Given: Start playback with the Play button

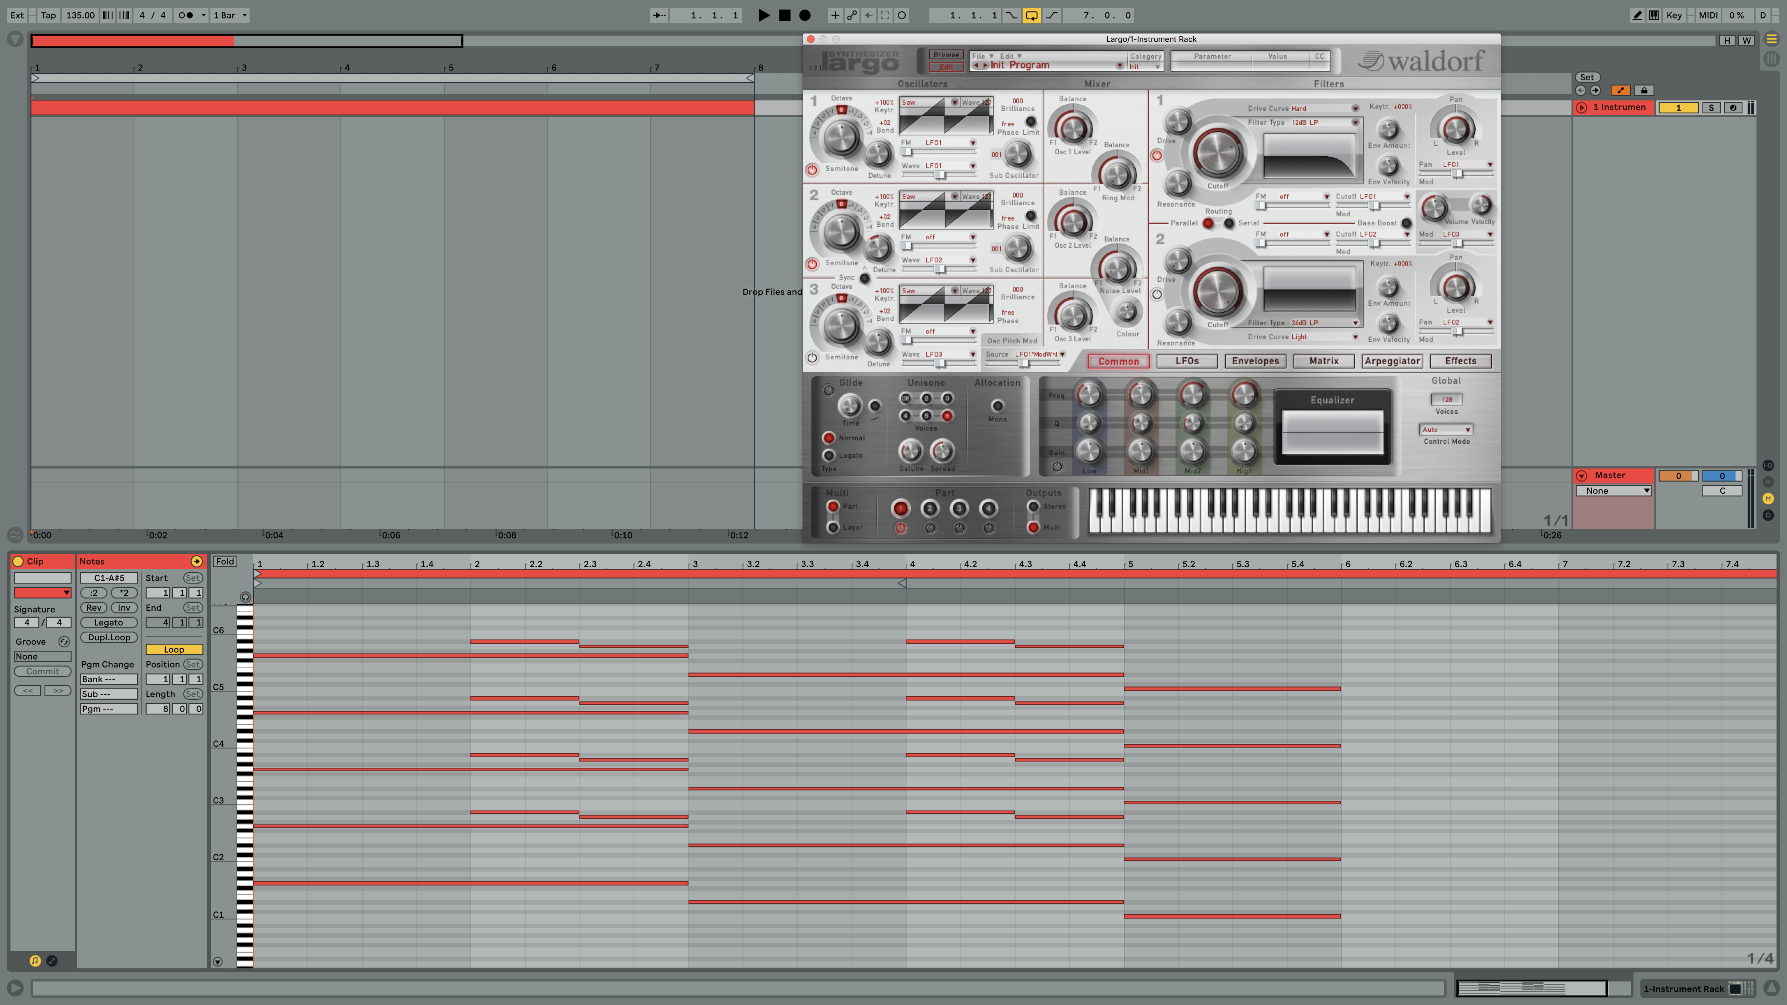Looking at the screenshot, I should pos(764,15).
